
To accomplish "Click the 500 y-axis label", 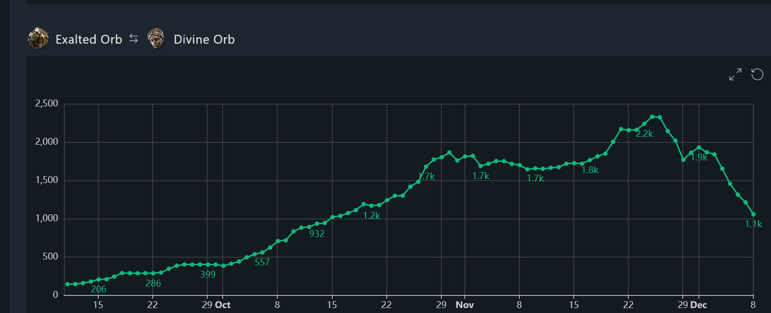I will (x=50, y=257).
